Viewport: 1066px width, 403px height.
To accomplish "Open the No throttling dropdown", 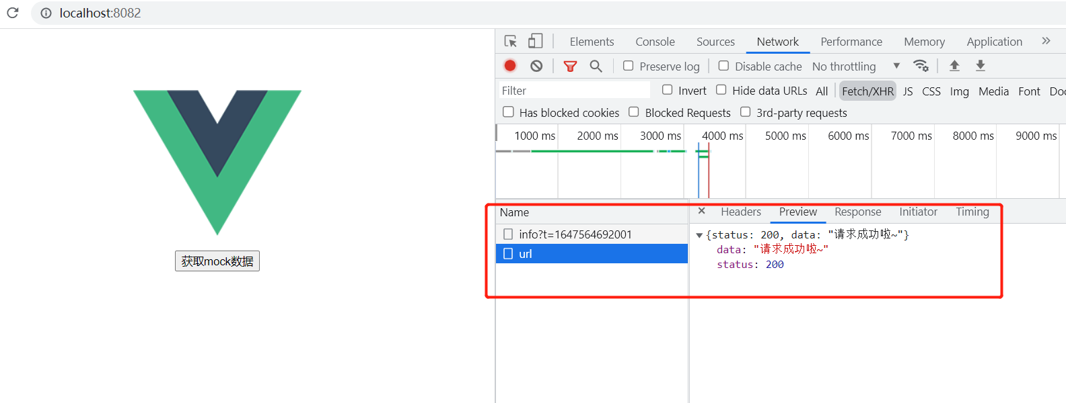I will [x=856, y=66].
